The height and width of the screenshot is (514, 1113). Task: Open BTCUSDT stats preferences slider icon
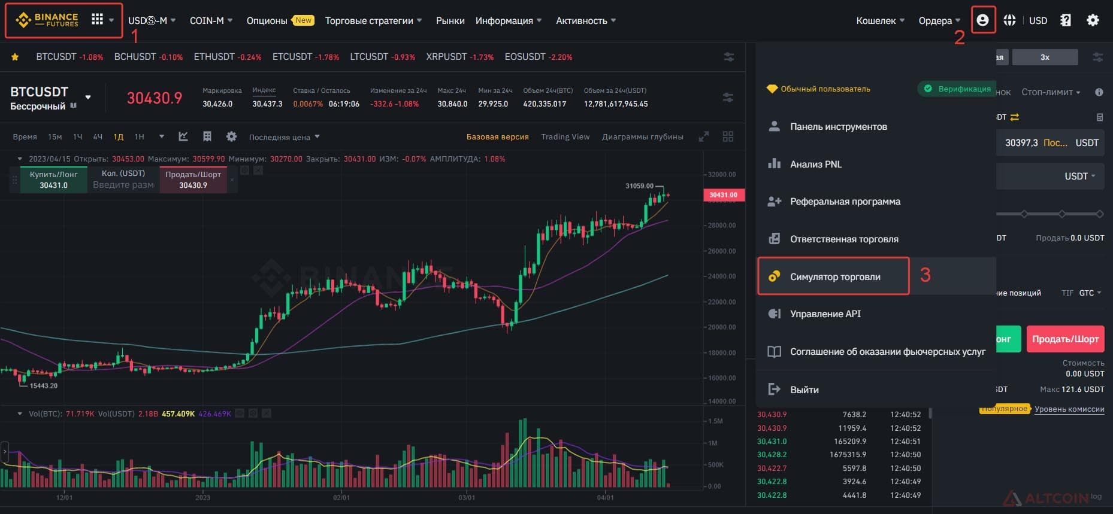[728, 98]
